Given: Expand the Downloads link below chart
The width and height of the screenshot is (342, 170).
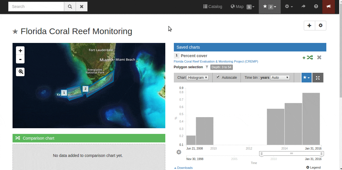Looking at the screenshot, I should point(183,168).
